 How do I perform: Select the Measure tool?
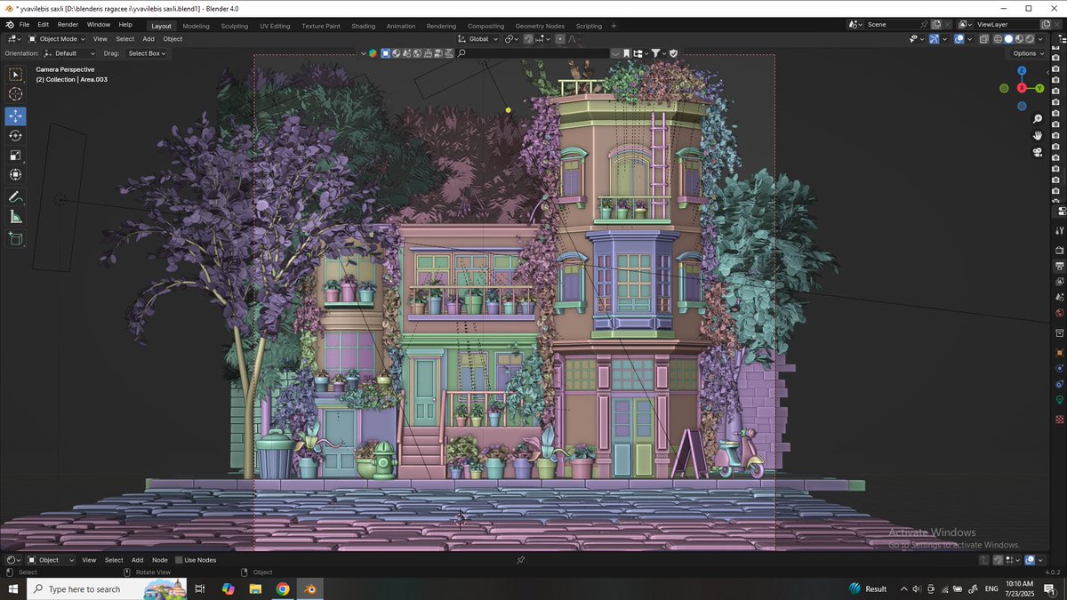point(16,216)
